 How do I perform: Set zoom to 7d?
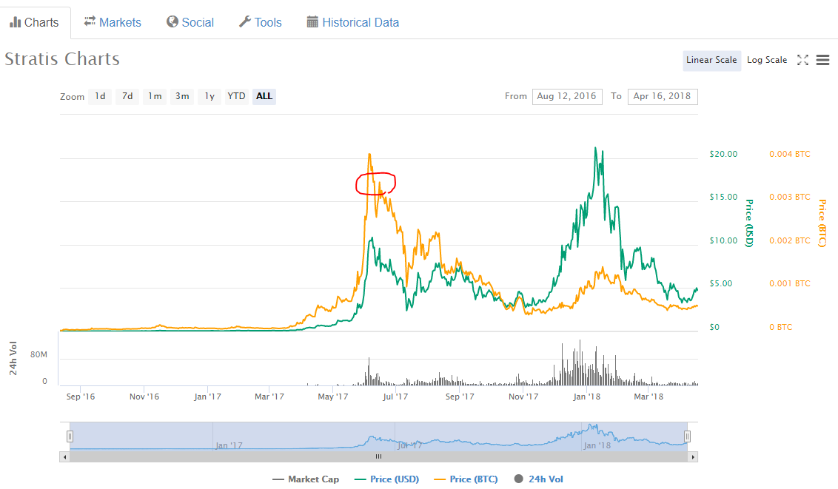[127, 96]
